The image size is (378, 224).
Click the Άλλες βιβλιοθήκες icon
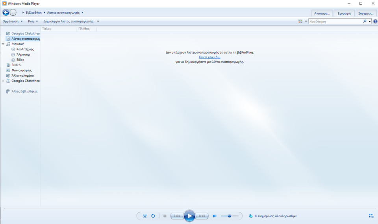[8, 91]
